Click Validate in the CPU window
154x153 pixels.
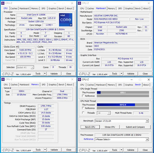click(x=54, y=74)
